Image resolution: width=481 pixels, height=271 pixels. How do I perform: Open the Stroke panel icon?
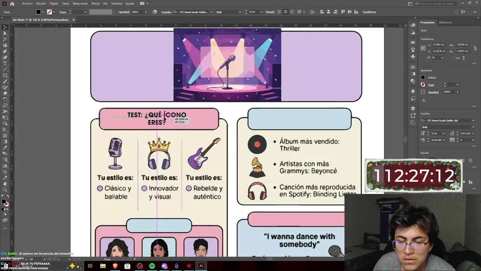pyautogui.click(x=413, y=67)
